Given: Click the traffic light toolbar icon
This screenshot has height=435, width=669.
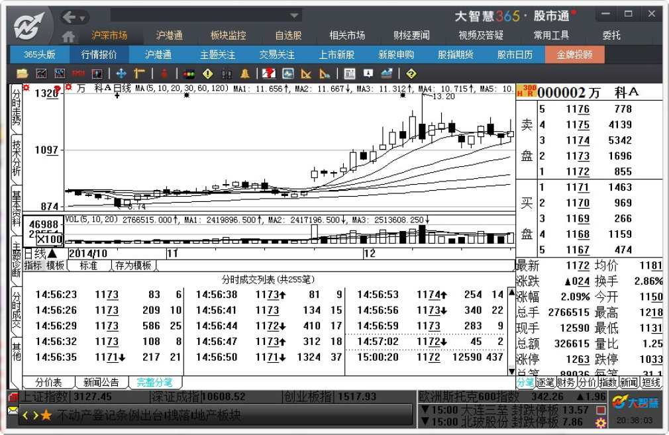Looking at the screenshot, I should tap(189, 73).
